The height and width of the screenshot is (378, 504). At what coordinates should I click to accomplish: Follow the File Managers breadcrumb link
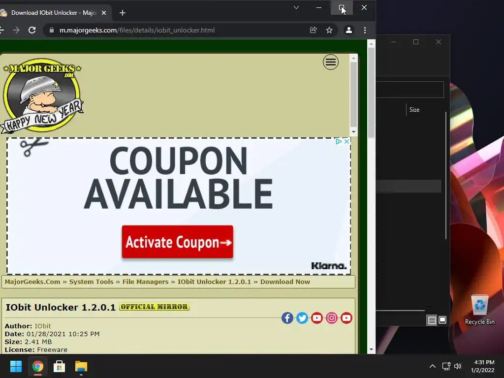click(145, 282)
